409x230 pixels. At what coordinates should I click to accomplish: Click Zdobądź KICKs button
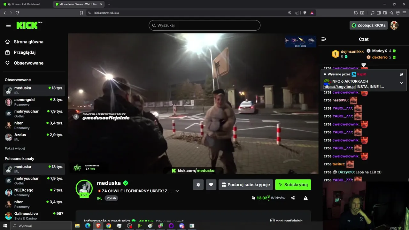click(x=368, y=25)
